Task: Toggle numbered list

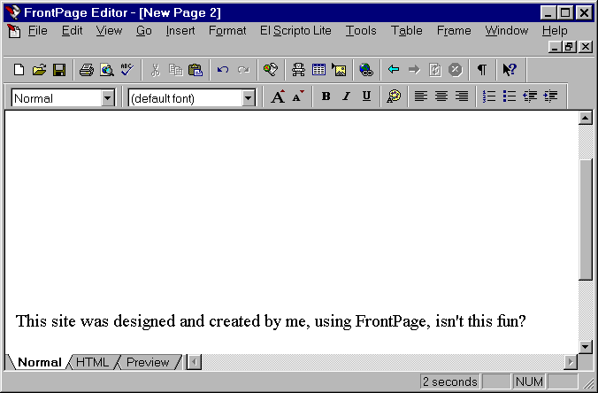Action: click(489, 96)
